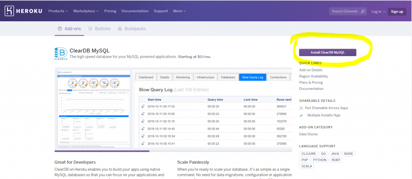Click Infrastructure tab in screenshot
The height and width of the screenshot is (179, 412).
pos(206,77)
